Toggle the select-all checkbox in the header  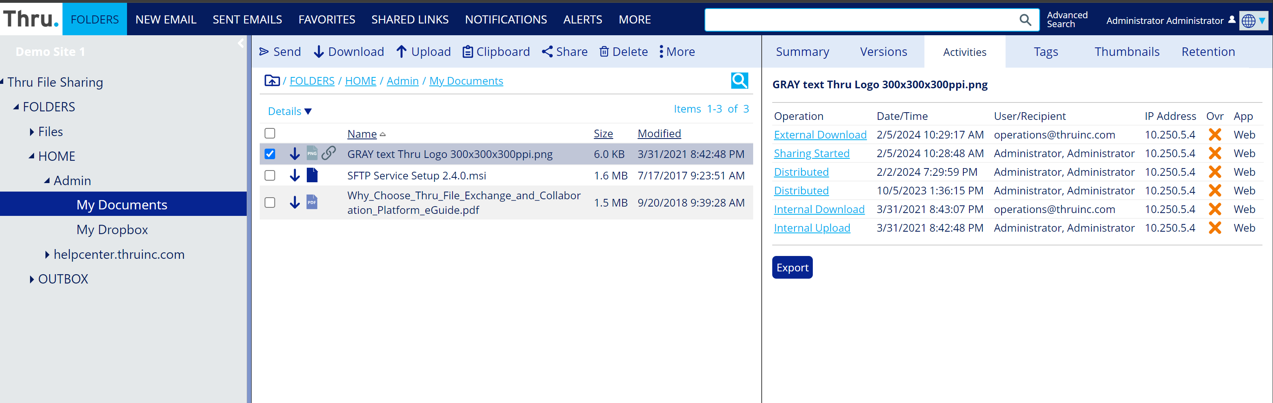[270, 134]
